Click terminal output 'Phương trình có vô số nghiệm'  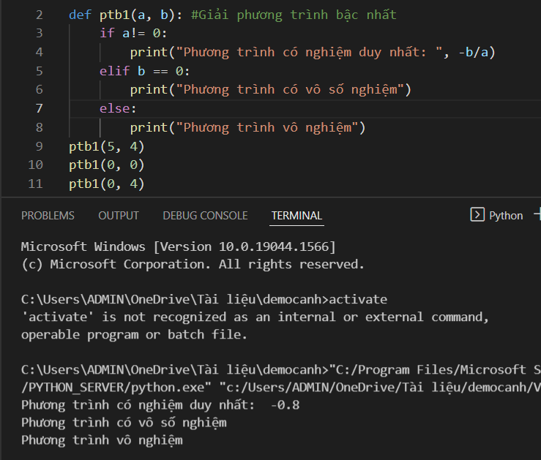click(x=124, y=423)
